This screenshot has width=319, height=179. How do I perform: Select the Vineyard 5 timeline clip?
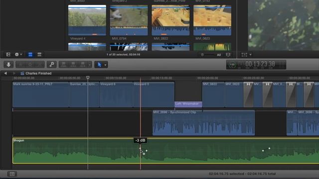pyautogui.click(x=154, y=94)
